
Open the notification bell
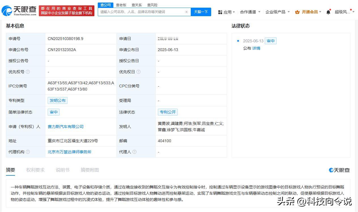click(x=328, y=12)
